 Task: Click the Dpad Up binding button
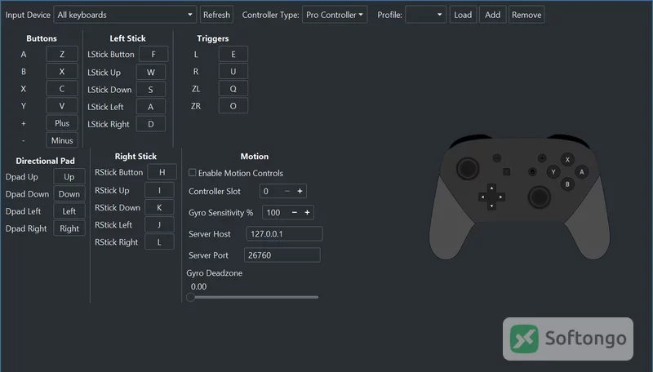69,176
